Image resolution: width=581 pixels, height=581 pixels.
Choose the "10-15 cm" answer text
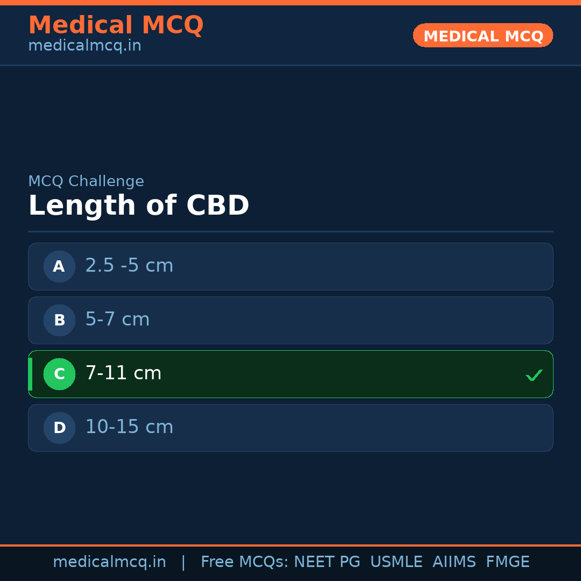[129, 427]
